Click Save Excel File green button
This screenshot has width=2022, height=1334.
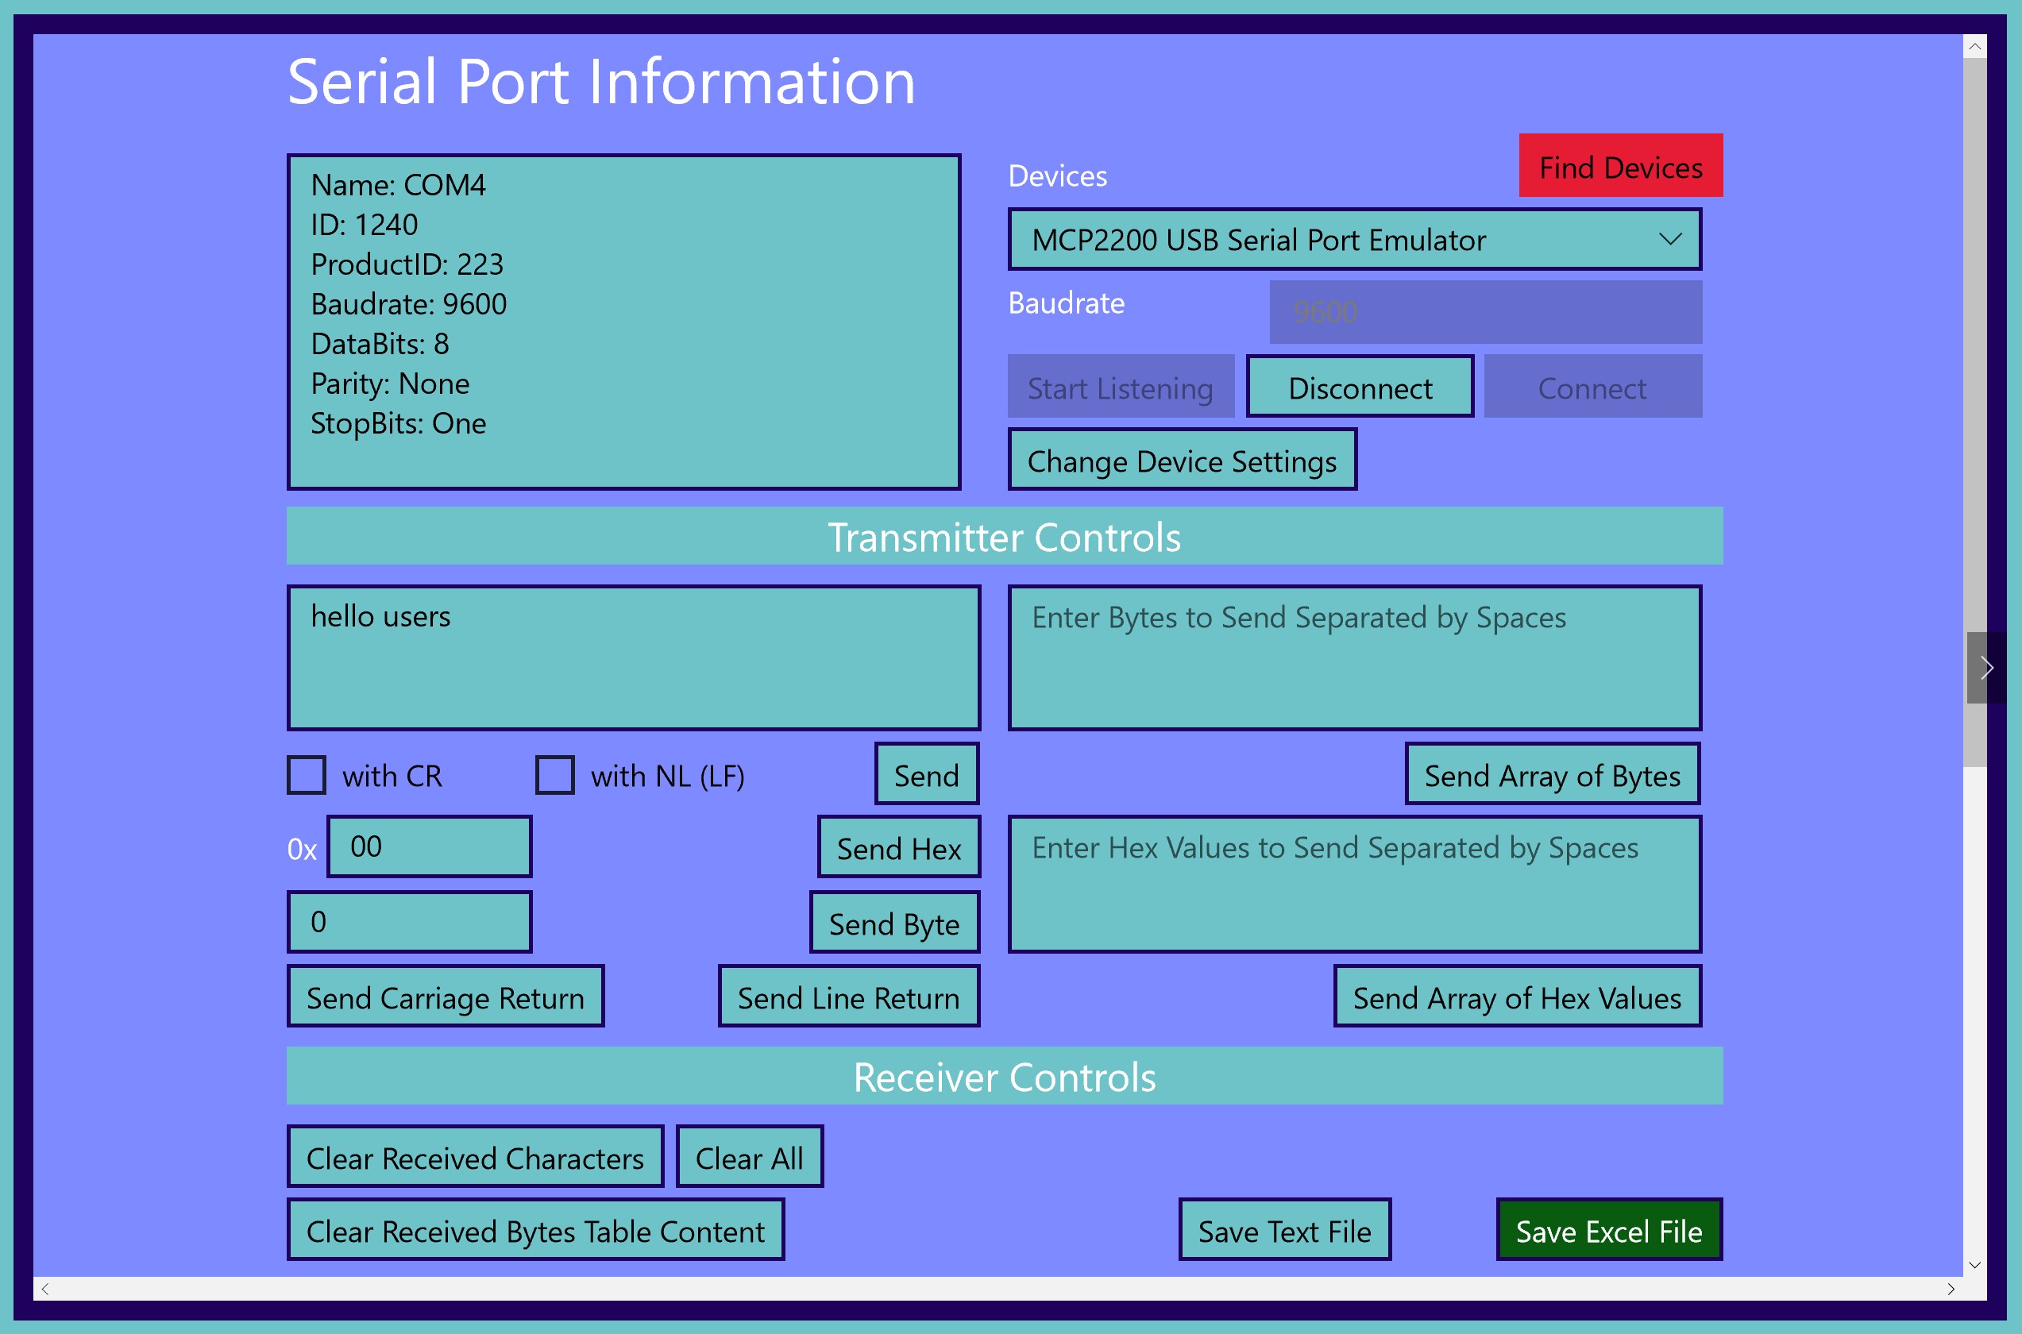pos(1608,1230)
